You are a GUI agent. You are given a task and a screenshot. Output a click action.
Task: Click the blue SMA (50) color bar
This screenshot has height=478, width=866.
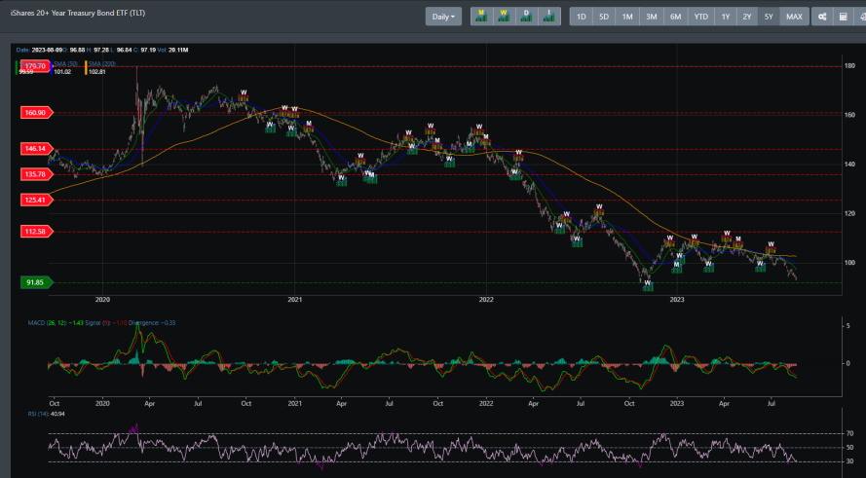click(52, 68)
